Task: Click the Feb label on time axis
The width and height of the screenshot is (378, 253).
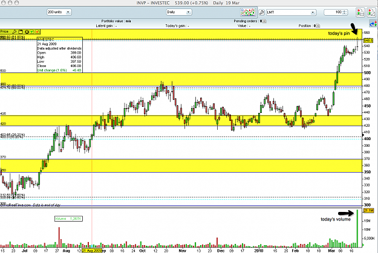Action: (295, 251)
